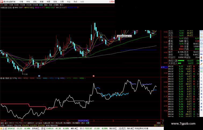
Task: Open the 行业 menu
Action: pyautogui.click(x=69, y=2)
